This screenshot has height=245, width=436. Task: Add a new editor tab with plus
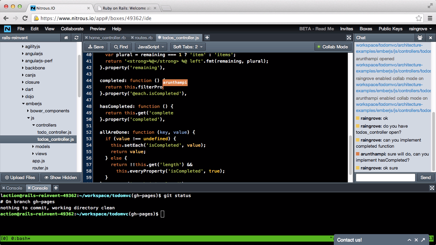tap(207, 38)
